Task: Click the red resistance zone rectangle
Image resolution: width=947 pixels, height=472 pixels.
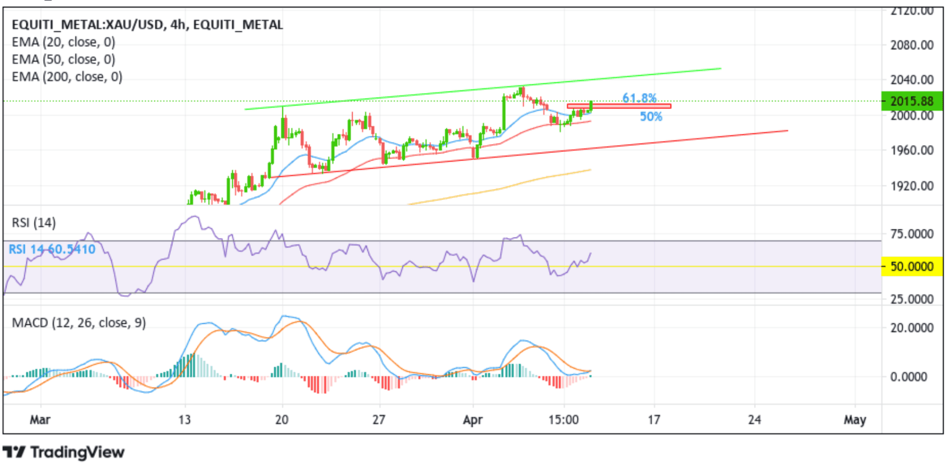Action: (x=619, y=106)
